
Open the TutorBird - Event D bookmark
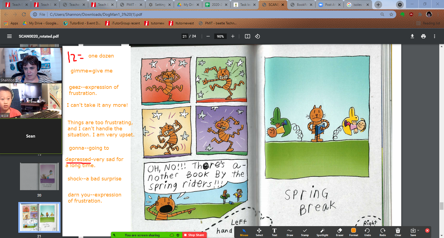pos(82,23)
